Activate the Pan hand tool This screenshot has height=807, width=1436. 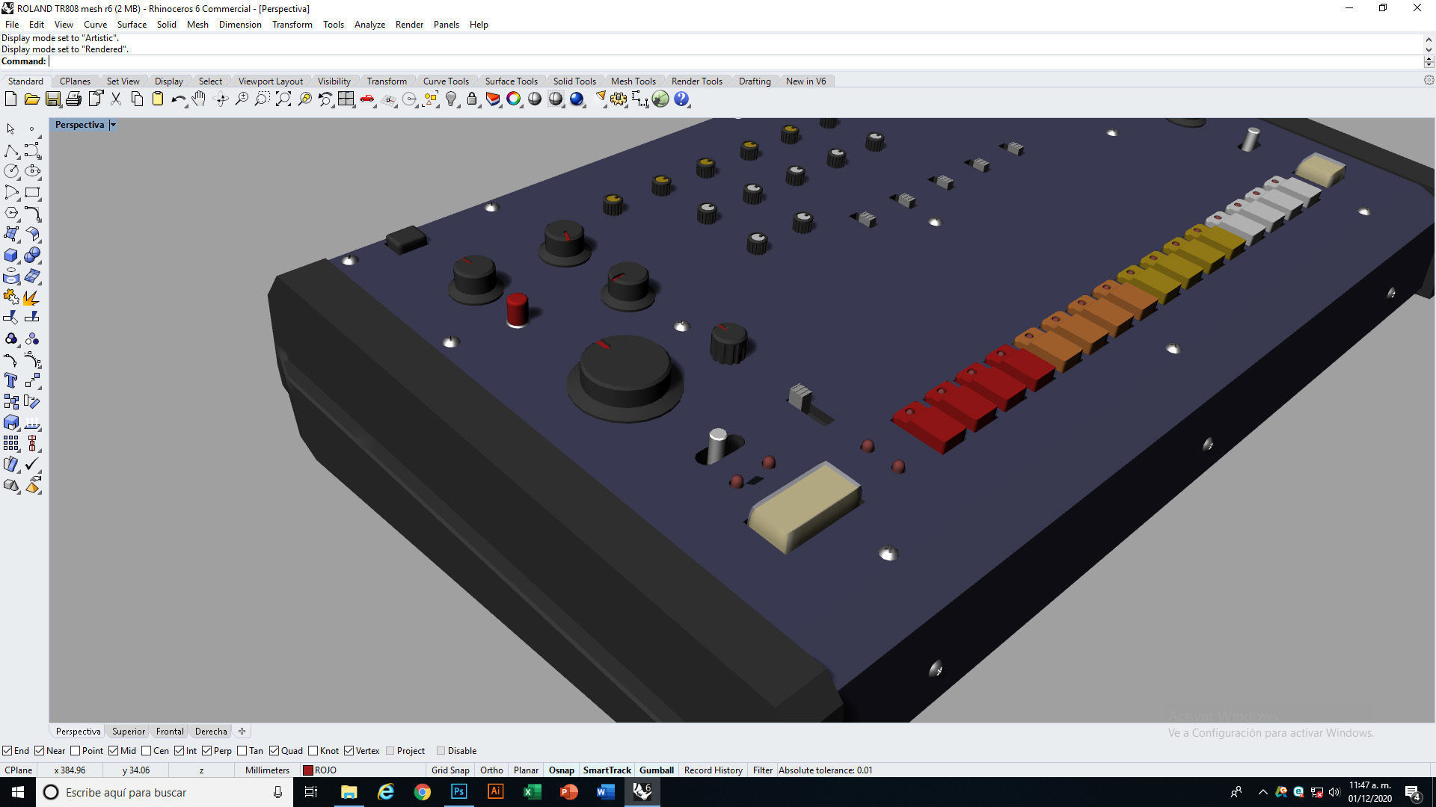pos(199,99)
